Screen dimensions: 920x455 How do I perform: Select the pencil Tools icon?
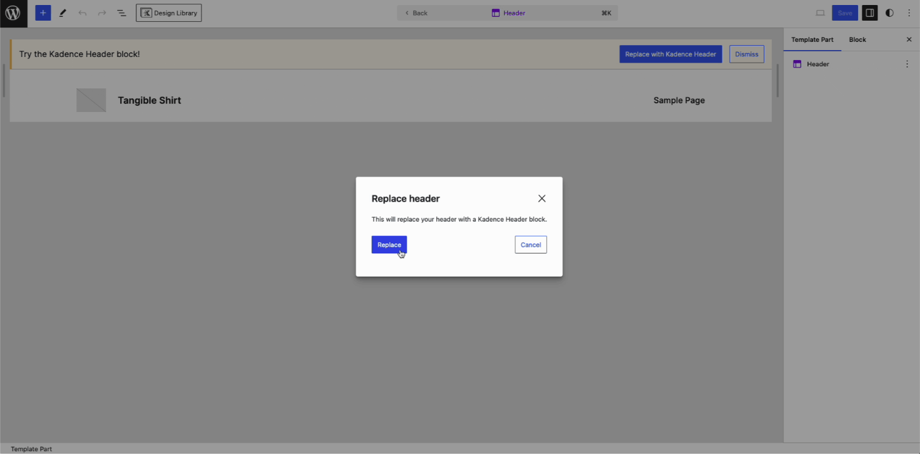tap(63, 13)
